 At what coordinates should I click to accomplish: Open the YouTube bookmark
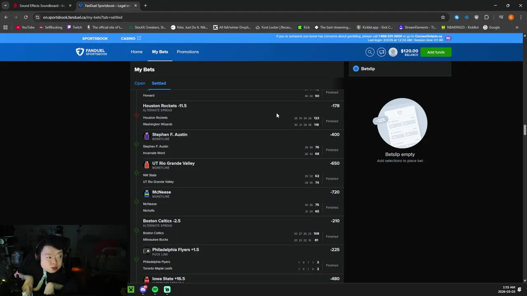25,28
